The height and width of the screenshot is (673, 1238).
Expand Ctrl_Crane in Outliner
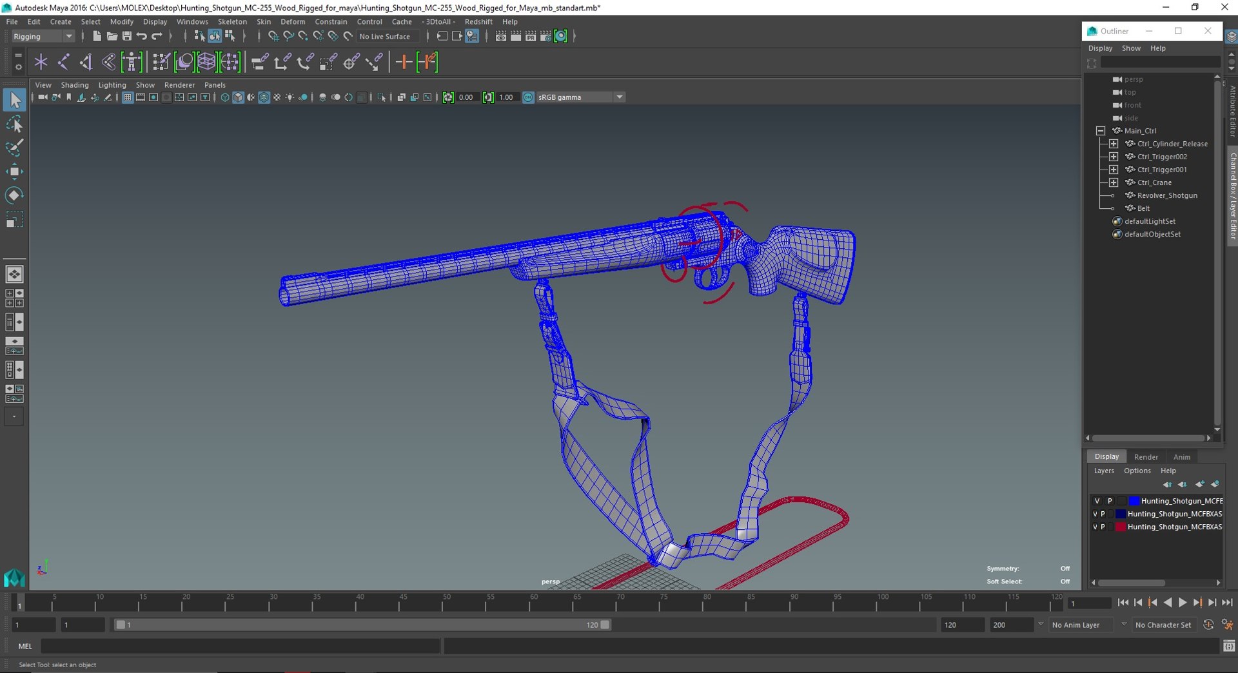(1114, 182)
